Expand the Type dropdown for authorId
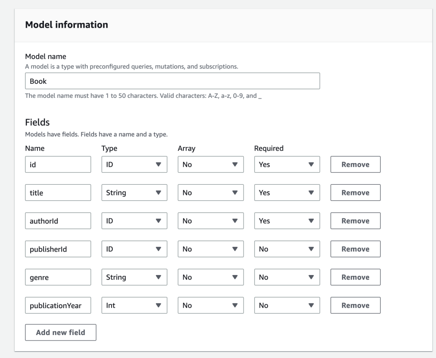Screen dimensions: 436x358 134,221
